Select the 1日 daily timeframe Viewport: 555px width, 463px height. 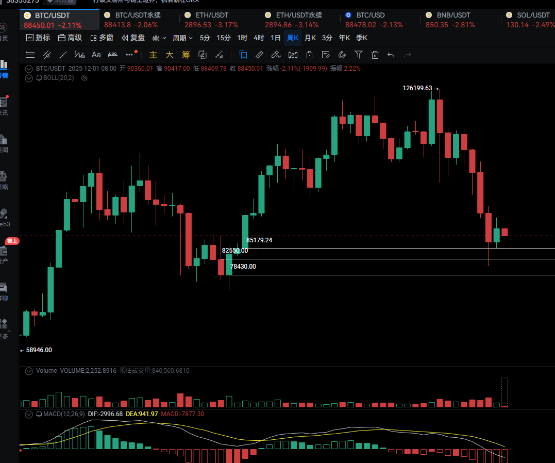click(276, 38)
